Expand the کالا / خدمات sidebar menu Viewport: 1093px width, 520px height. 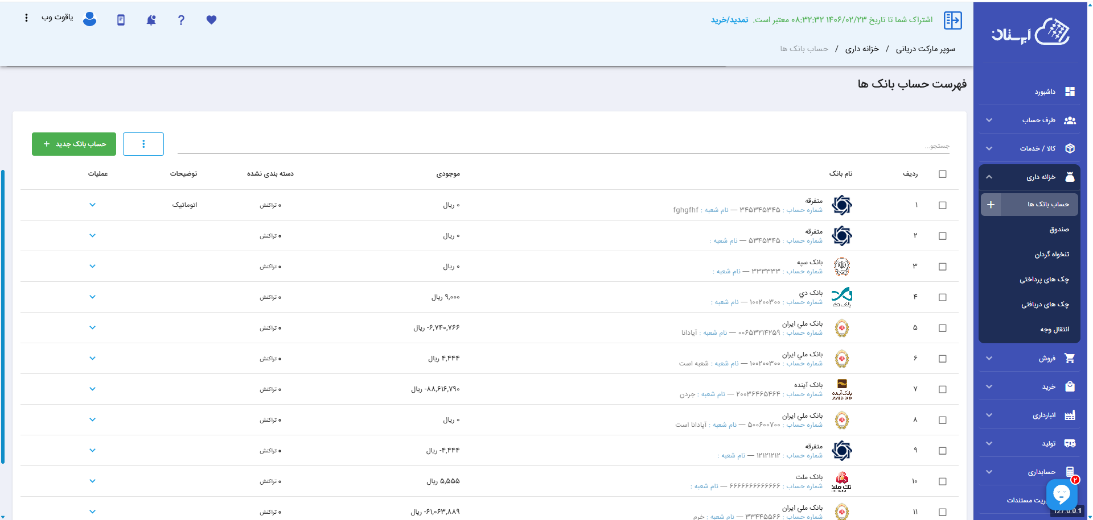(x=1029, y=148)
